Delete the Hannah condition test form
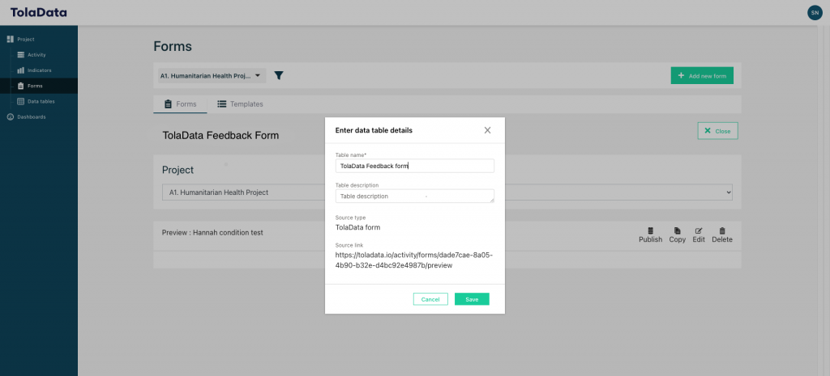 [722, 235]
